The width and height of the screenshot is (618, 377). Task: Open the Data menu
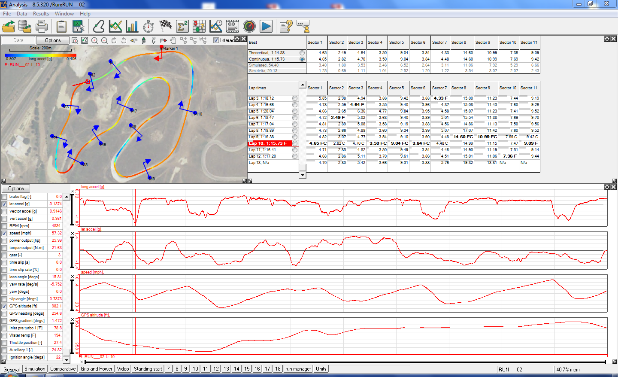click(22, 14)
